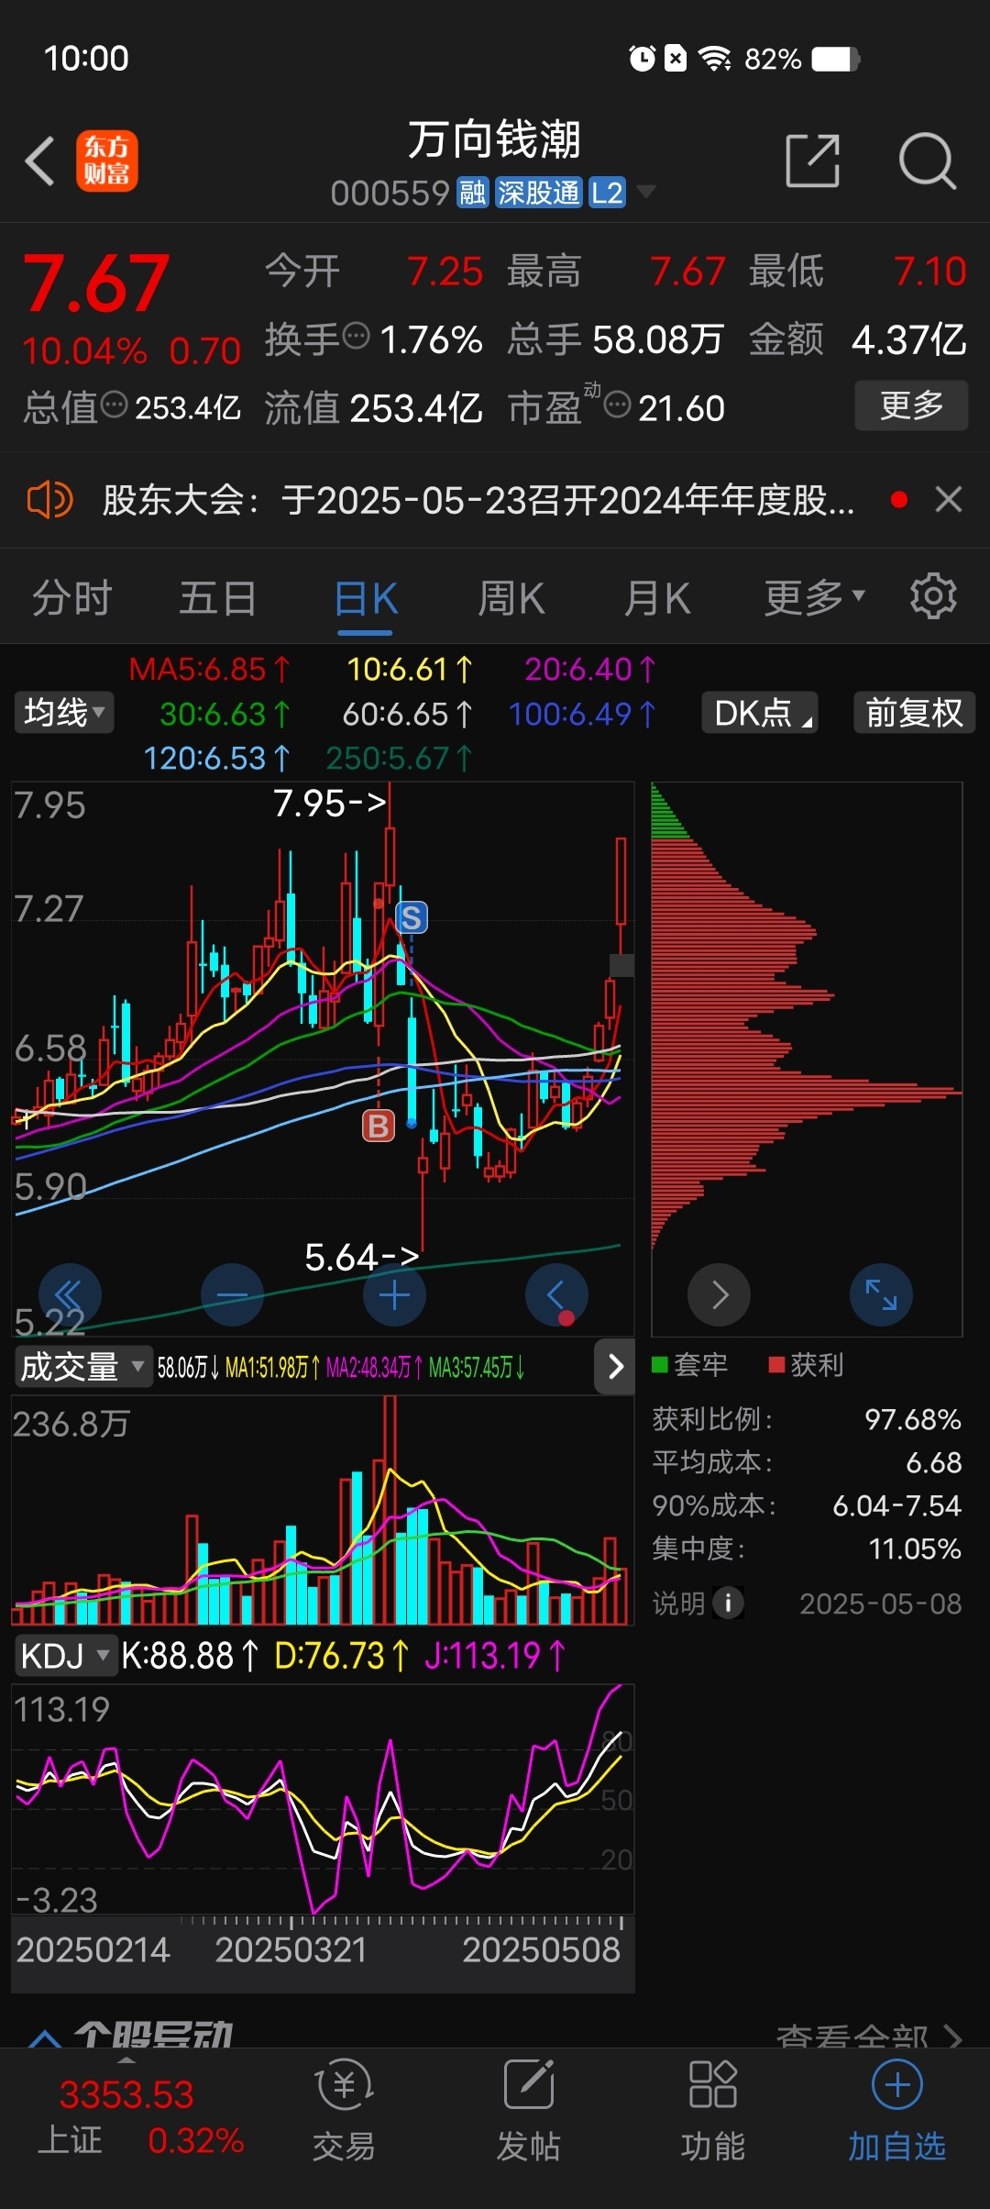Tap the red 获利 legend

(806, 1365)
